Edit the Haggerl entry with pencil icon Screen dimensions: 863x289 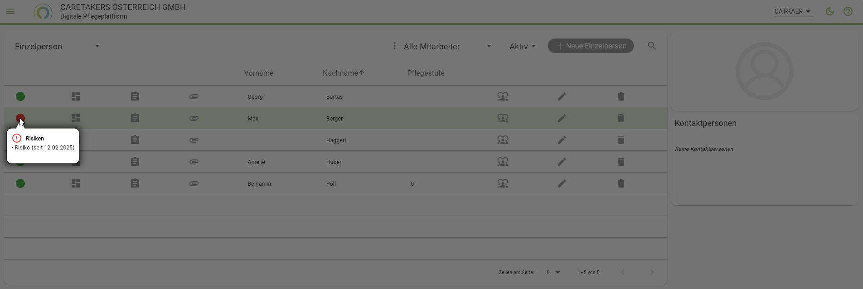point(562,140)
